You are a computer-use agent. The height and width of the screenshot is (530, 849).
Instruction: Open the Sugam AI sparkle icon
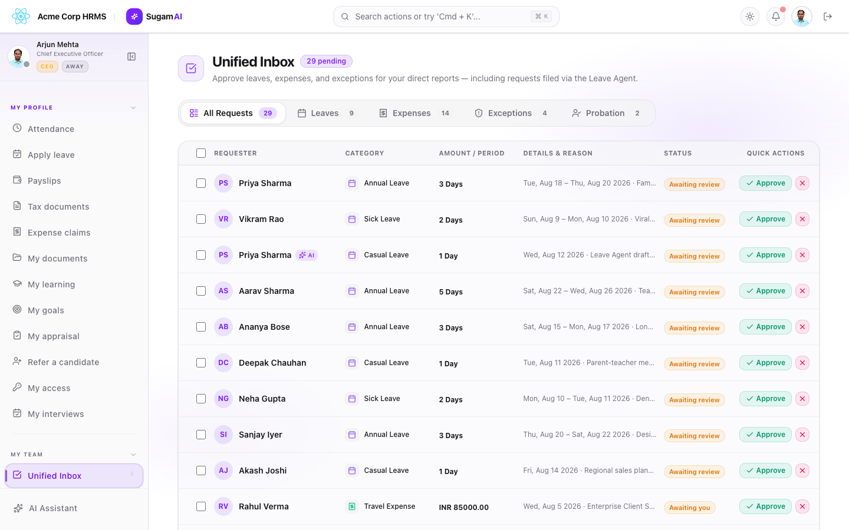[x=134, y=16]
